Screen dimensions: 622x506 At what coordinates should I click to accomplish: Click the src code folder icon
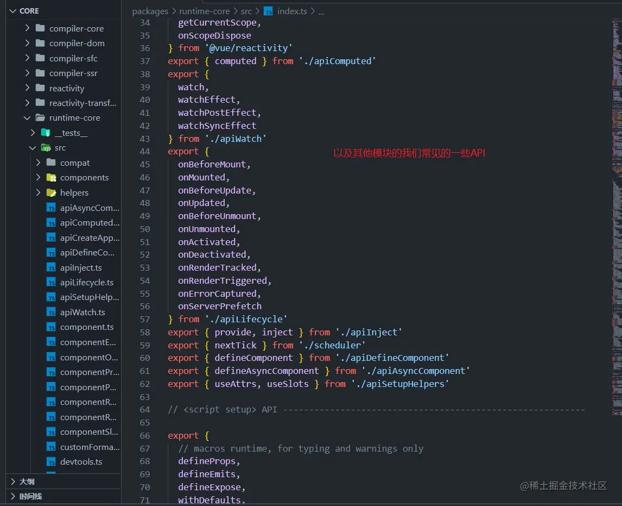coord(46,148)
